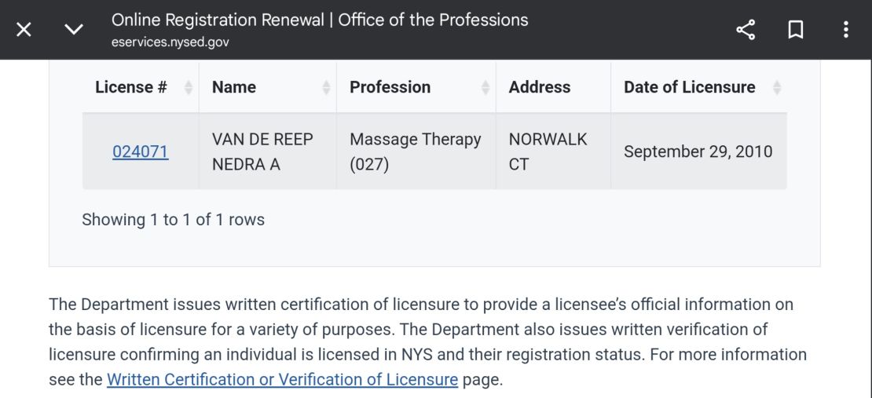This screenshot has height=398, width=872.
Task: Open the three-dot overflow menu
Action: [x=845, y=30]
